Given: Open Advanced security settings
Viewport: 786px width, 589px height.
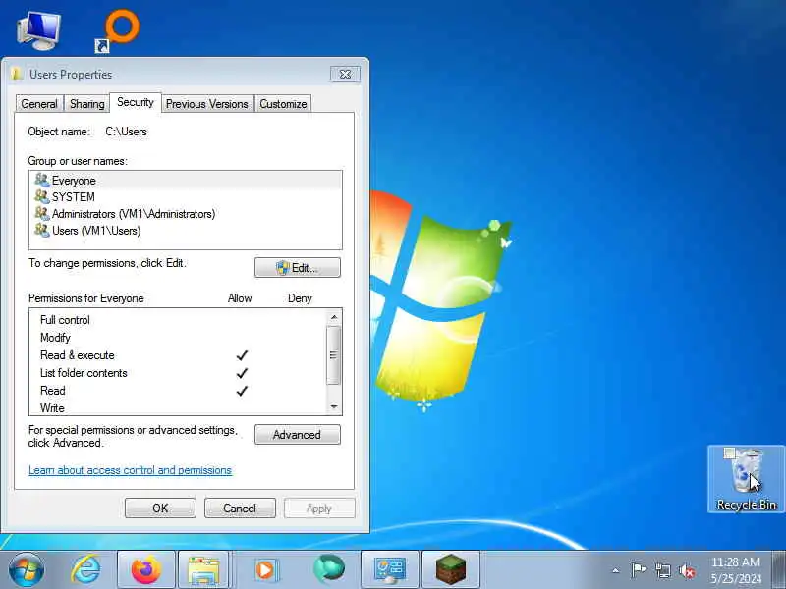Looking at the screenshot, I should 298,434.
